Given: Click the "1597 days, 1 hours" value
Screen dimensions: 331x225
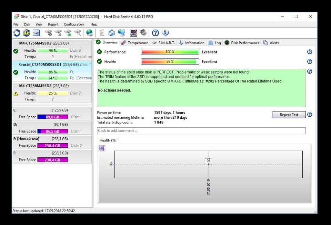Looking at the screenshot, I should [x=169, y=112].
